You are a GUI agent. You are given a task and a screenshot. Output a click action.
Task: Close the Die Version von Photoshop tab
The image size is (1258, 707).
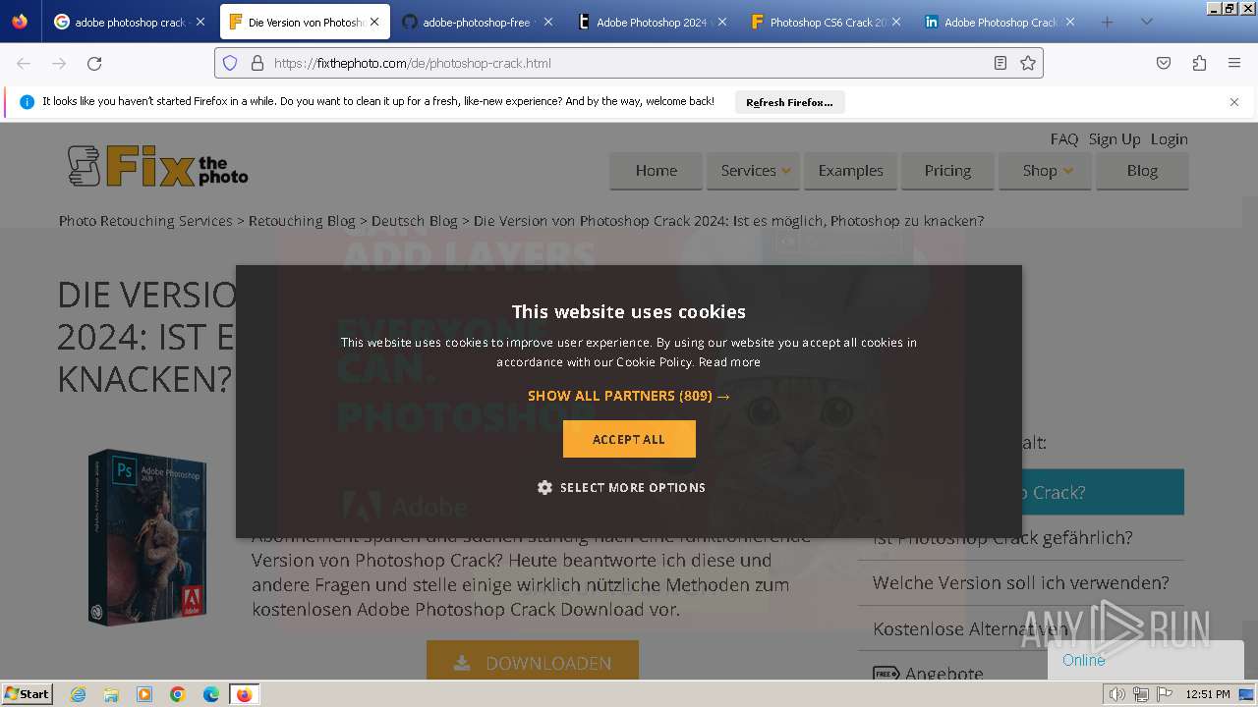click(374, 22)
